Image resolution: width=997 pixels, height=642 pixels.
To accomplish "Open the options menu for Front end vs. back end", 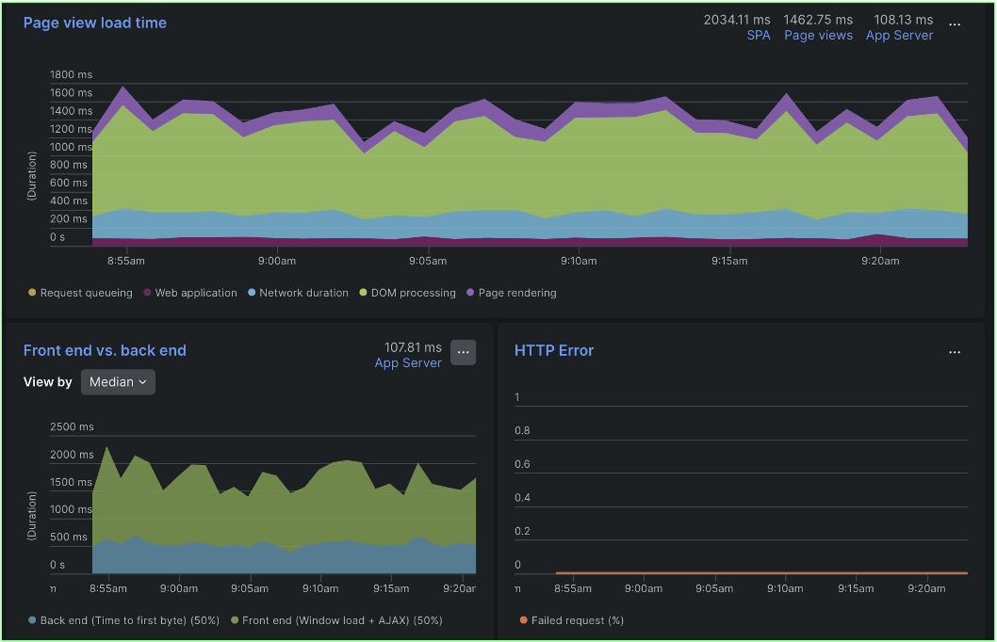I will point(463,352).
